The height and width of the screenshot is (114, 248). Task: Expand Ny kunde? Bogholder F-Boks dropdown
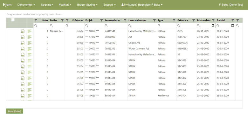[x=142, y=5]
